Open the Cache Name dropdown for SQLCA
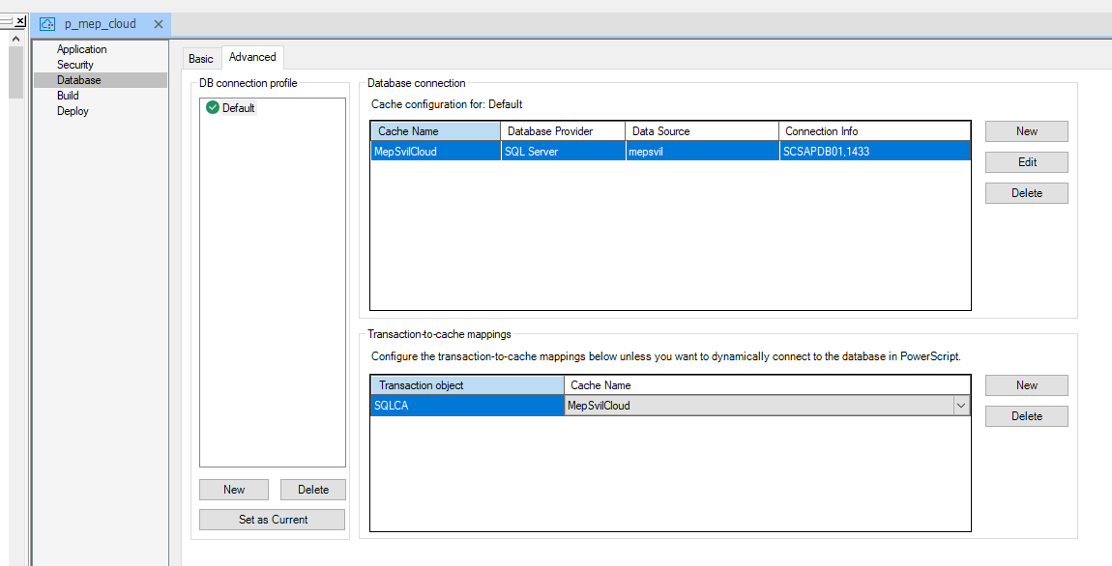Screen dimensions: 1112x566 point(961,407)
